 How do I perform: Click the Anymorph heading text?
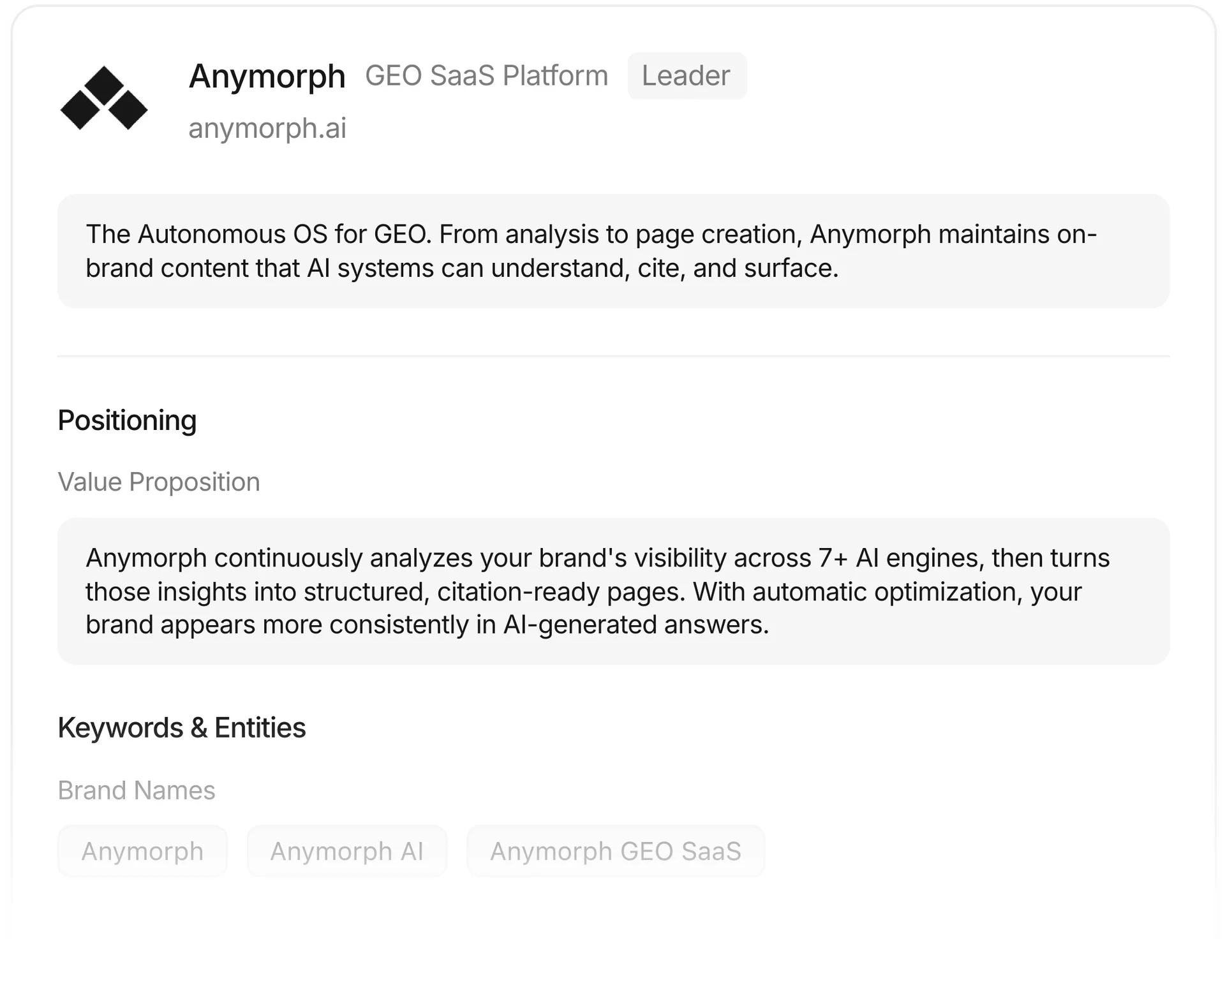click(267, 75)
